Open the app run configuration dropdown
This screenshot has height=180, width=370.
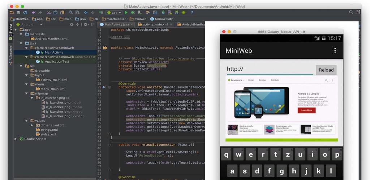click(114, 12)
